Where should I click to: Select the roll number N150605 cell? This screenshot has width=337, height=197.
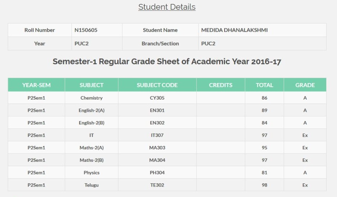pyautogui.click(x=97, y=30)
